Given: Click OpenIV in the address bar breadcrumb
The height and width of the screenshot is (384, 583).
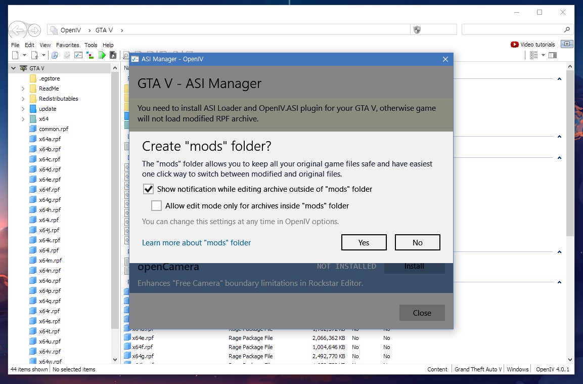Looking at the screenshot, I should [x=71, y=30].
